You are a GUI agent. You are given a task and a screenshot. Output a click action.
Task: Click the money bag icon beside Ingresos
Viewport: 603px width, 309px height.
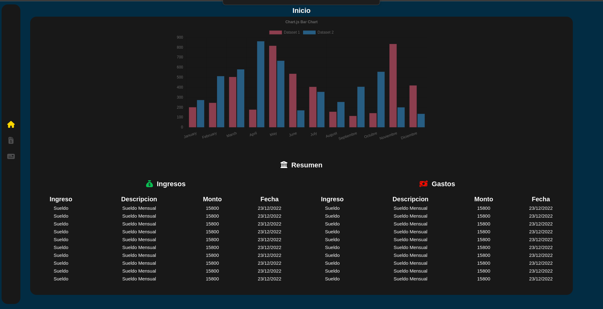point(149,184)
